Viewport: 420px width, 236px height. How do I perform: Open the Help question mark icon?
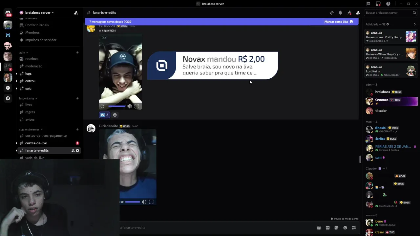click(x=388, y=4)
